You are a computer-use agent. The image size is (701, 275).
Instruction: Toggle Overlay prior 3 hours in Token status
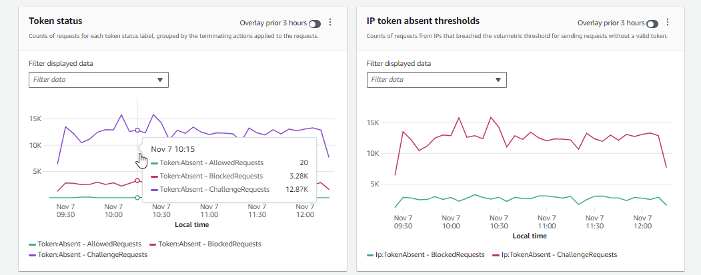(314, 23)
